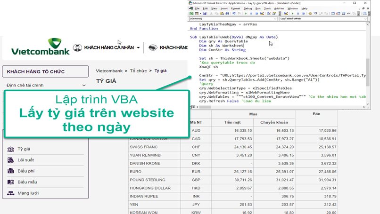
Task: Open the Locals Window icon
Action: tap(333, 13)
